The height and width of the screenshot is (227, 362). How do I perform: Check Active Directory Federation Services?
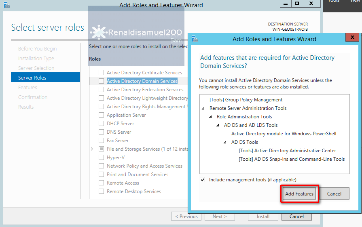click(x=101, y=89)
